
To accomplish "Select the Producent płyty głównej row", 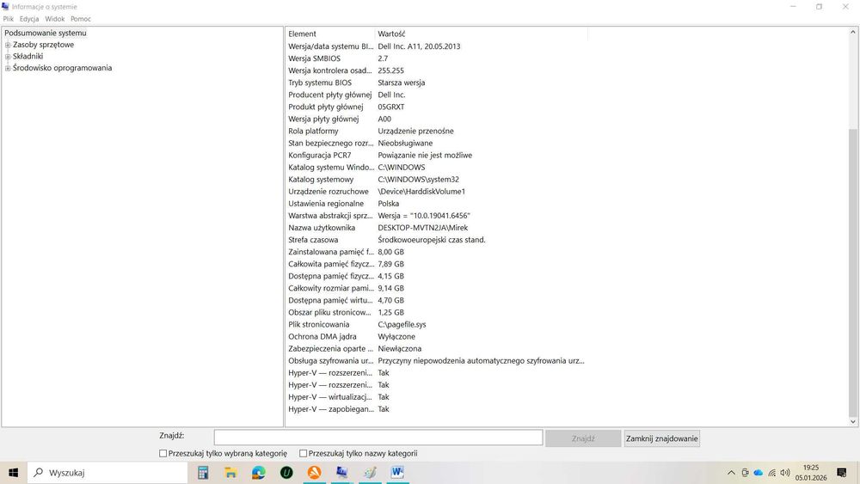I will (437, 95).
